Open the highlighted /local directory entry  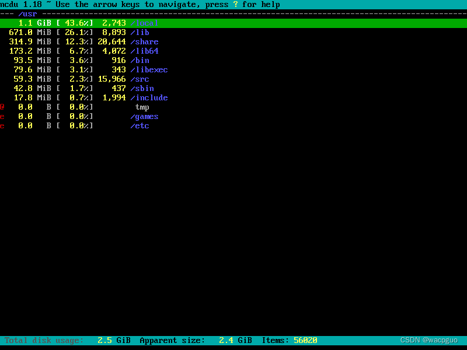click(143, 23)
